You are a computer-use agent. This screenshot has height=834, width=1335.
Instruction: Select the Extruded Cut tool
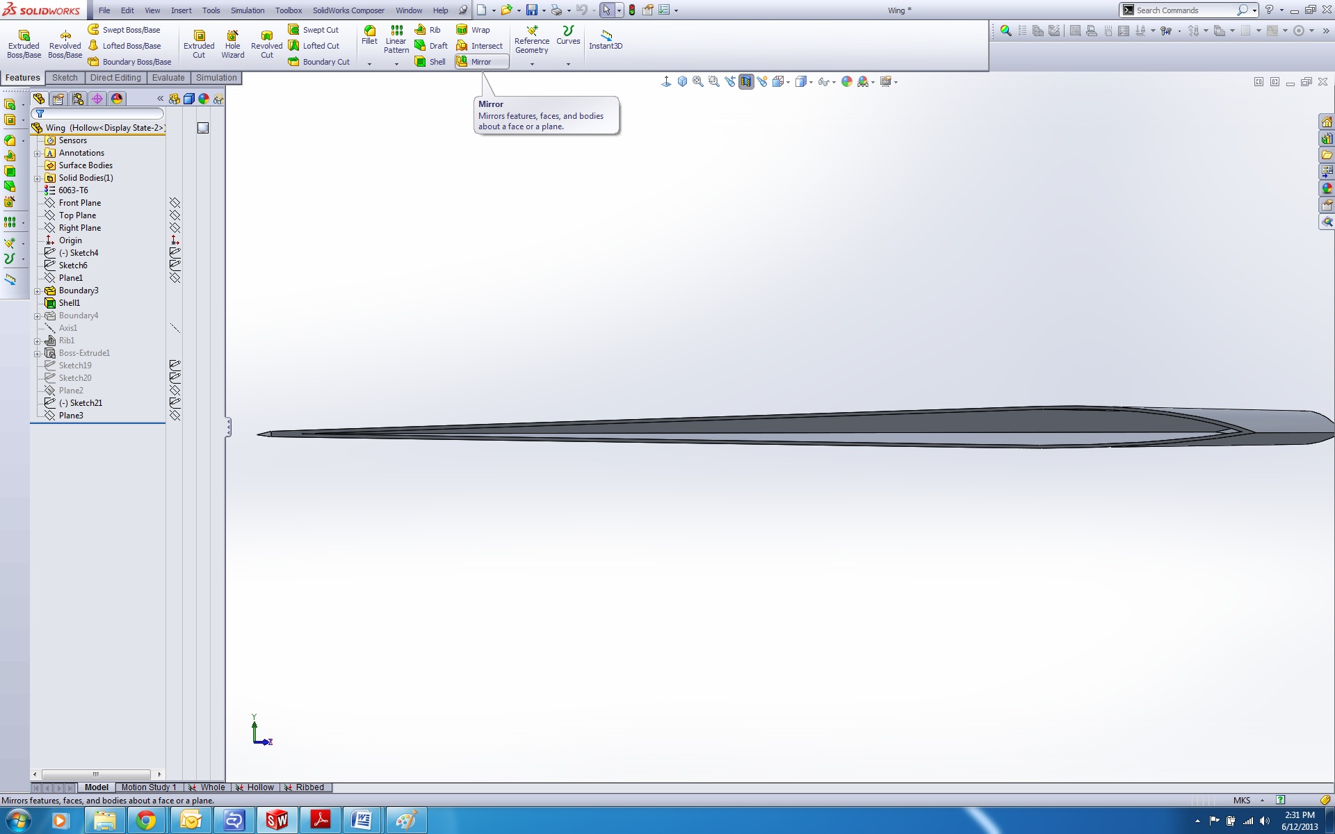[x=199, y=44]
